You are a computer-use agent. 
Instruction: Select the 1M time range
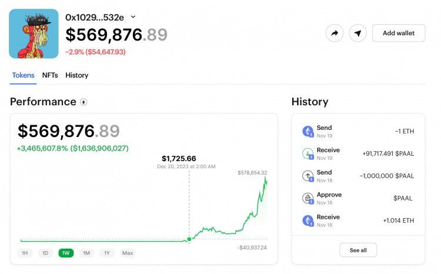[86, 253]
